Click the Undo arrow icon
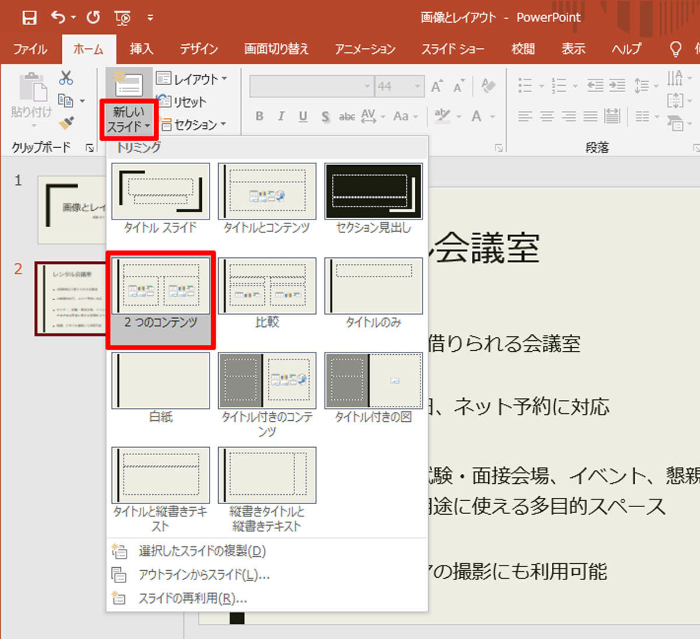 [x=58, y=18]
